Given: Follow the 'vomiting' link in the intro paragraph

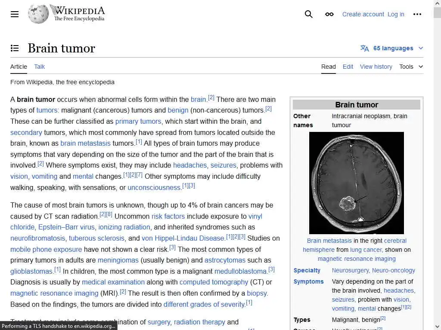Looking at the screenshot, I should click(44, 177).
